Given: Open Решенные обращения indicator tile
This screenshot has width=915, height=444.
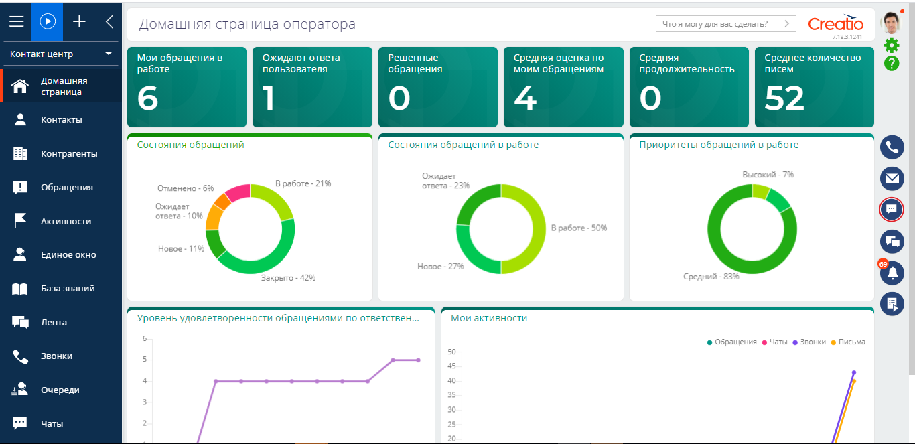Looking at the screenshot, I should click(438, 87).
